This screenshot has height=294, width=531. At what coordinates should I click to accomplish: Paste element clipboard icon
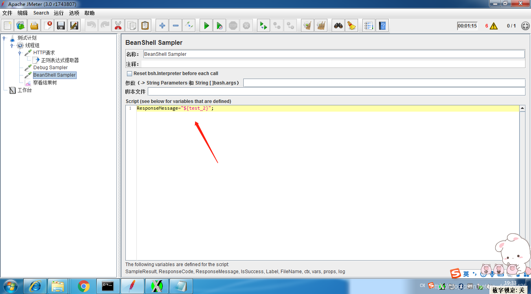[x=145, y=26]
